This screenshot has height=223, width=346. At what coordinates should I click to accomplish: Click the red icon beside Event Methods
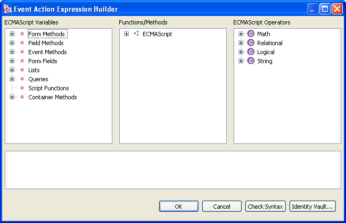[x=22, y=52]
